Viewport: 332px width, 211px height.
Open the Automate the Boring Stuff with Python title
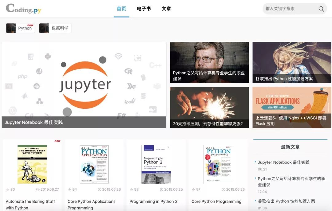tap(30, 205)
